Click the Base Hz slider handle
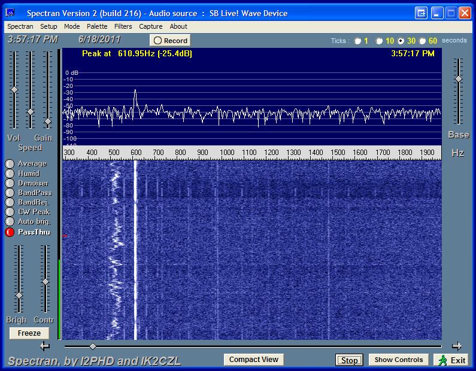Viewport: 476px width, 371px height. click(x=459, y=79)
